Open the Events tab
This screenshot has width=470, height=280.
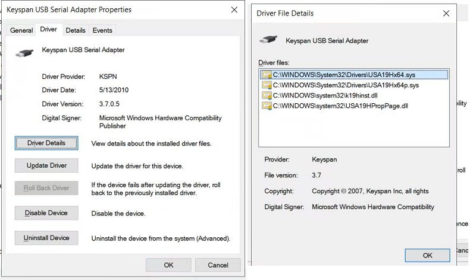click(x=102, y=30)
